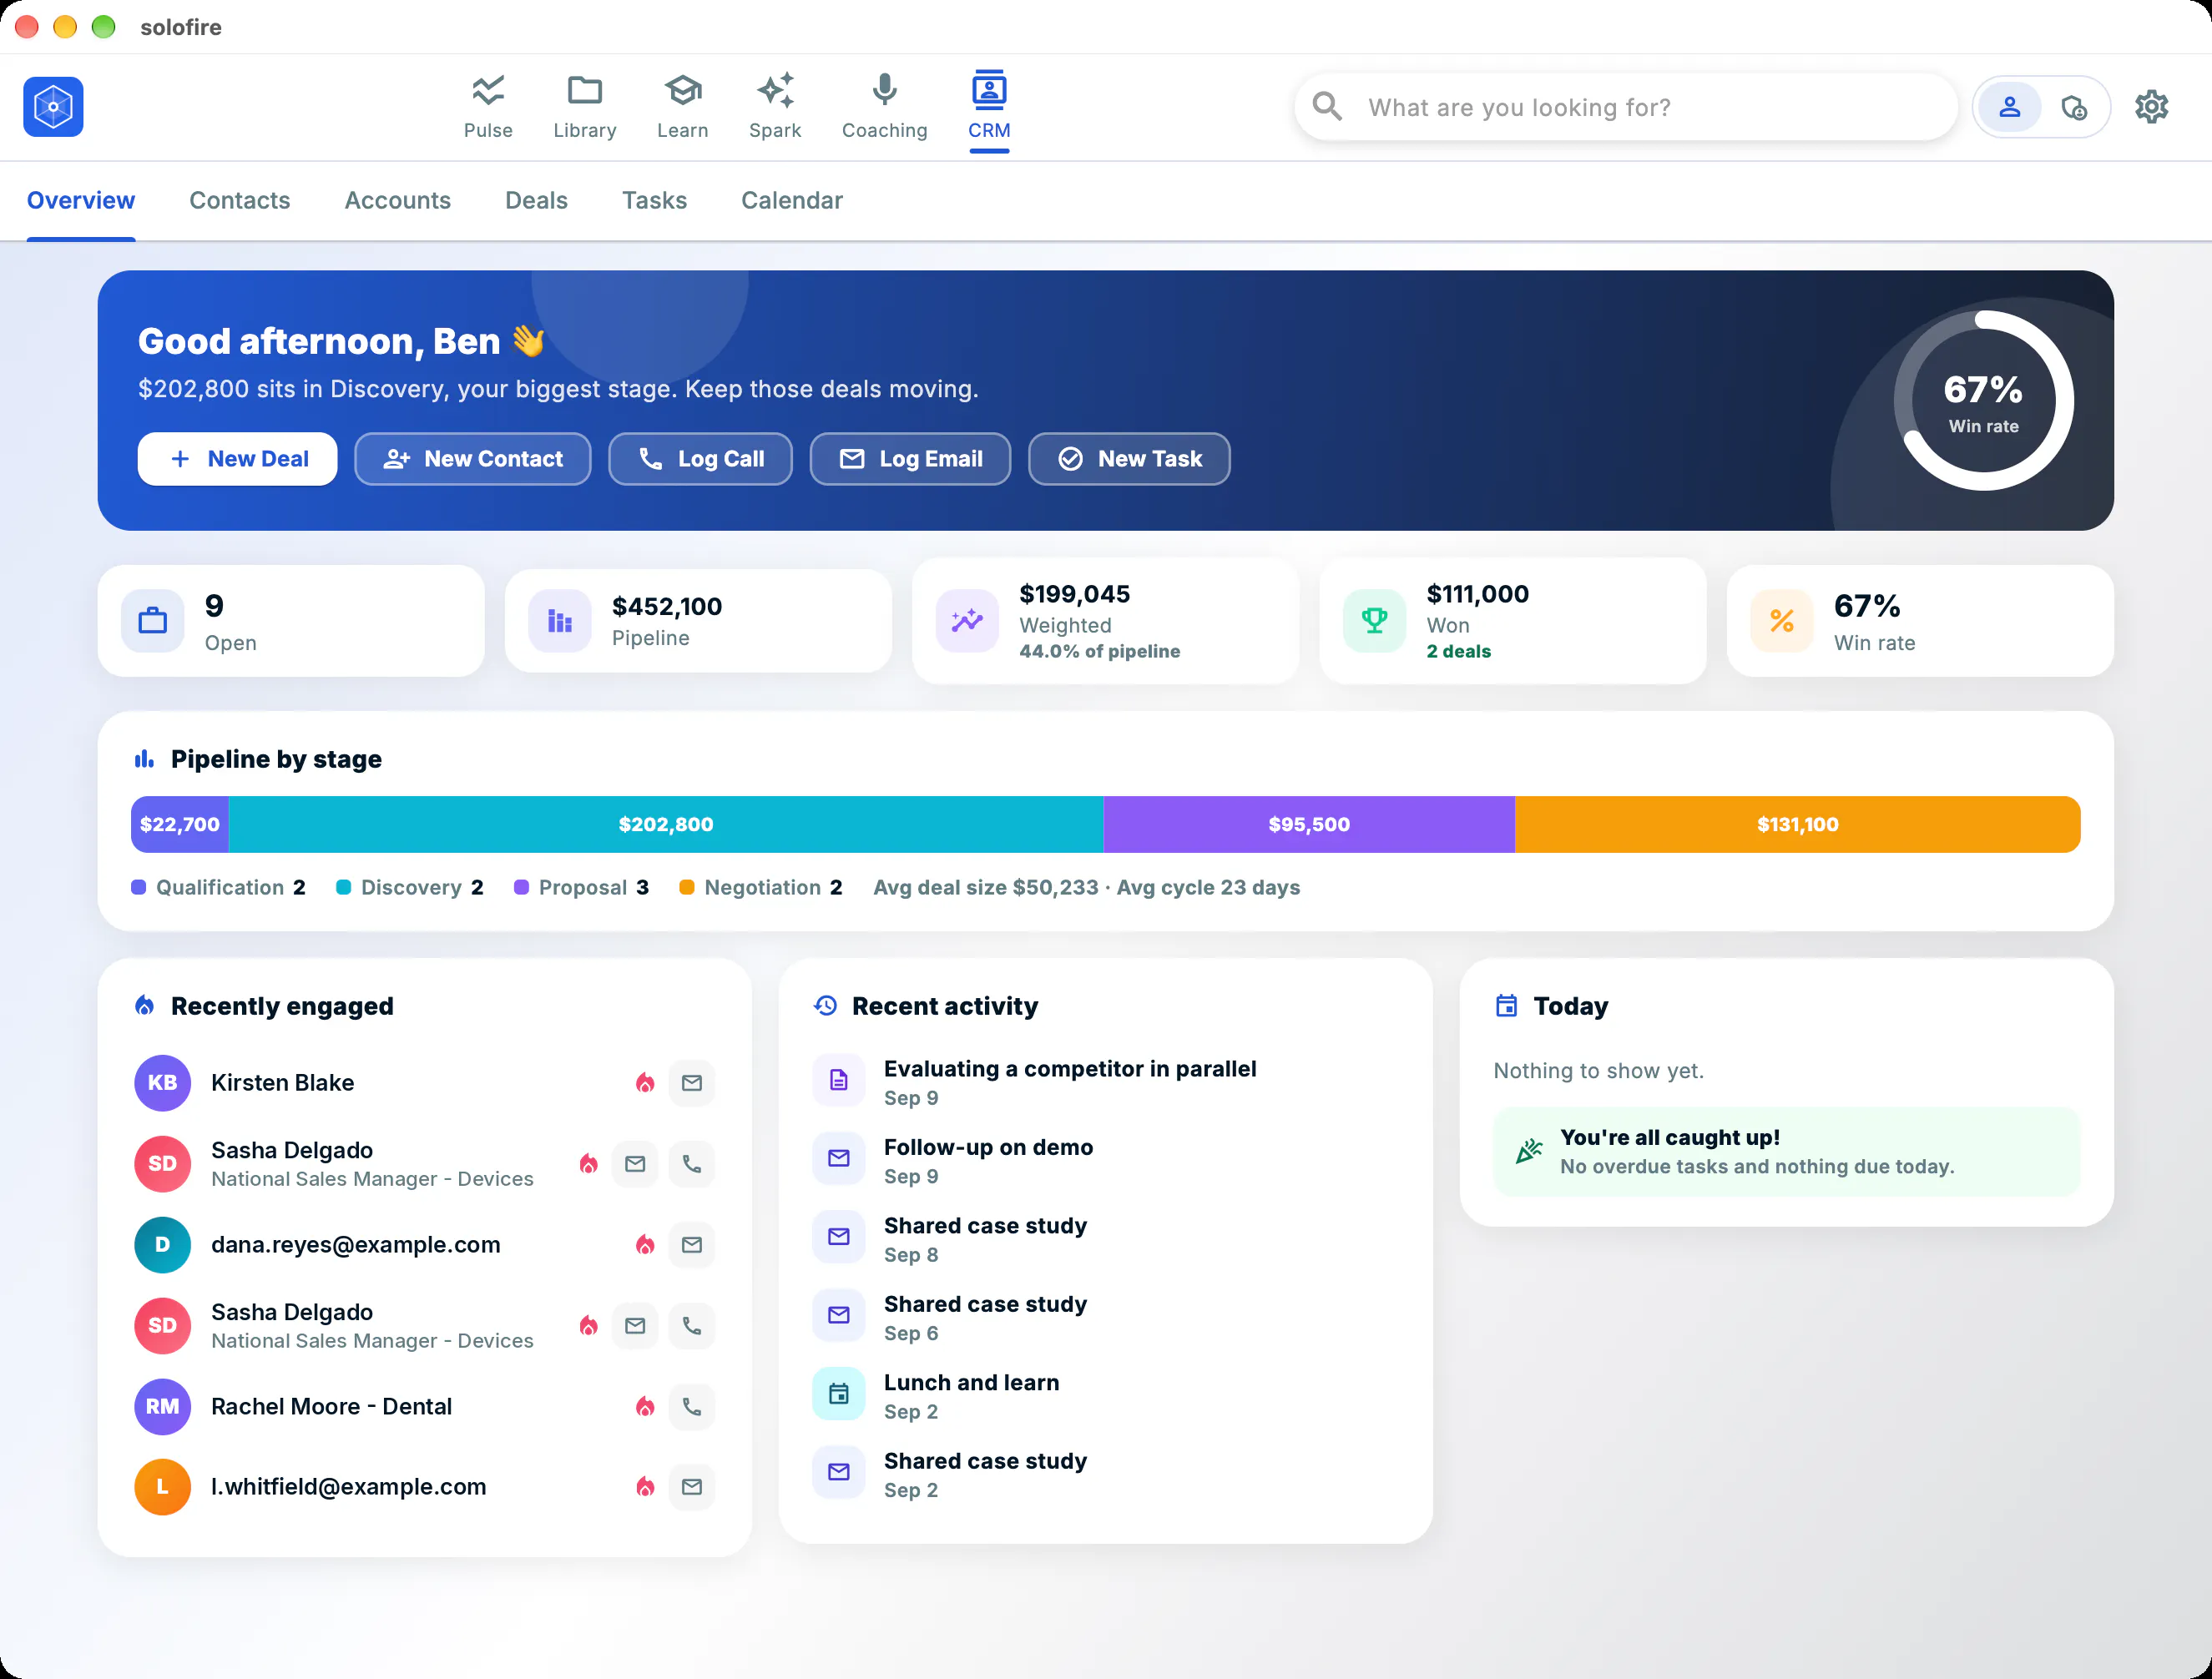Click the Discovery legend entry
Screen dimensions: 2212x1679
tap(410, 887)
